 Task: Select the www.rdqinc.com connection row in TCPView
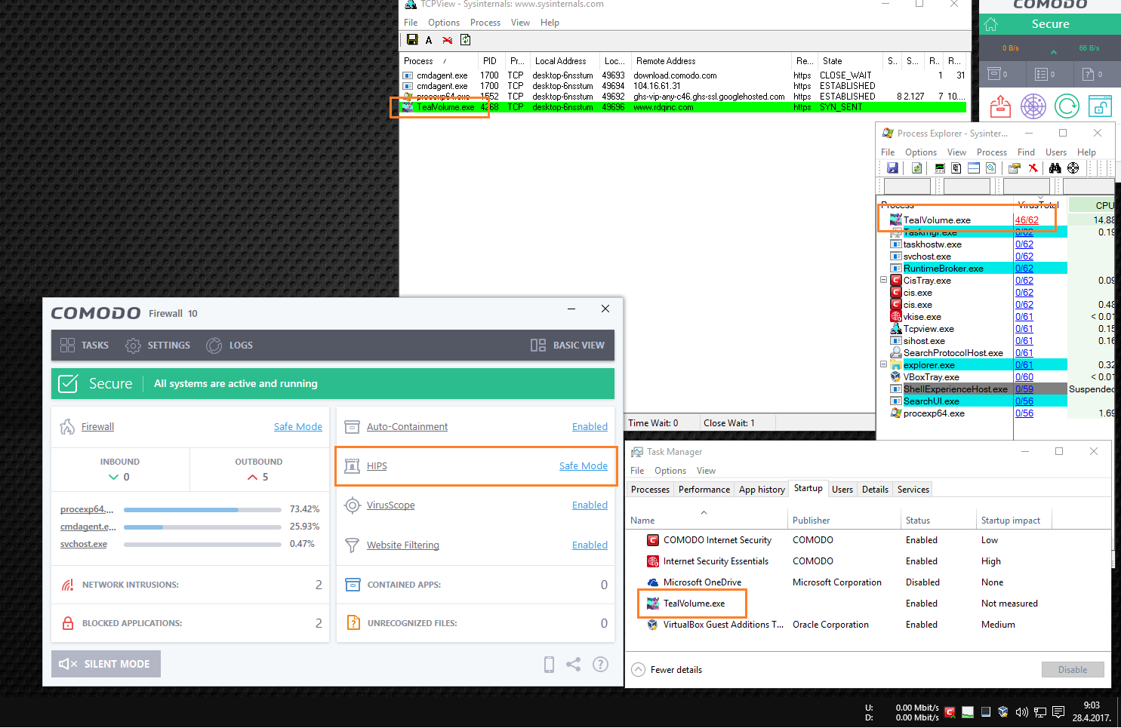point(683,107)
